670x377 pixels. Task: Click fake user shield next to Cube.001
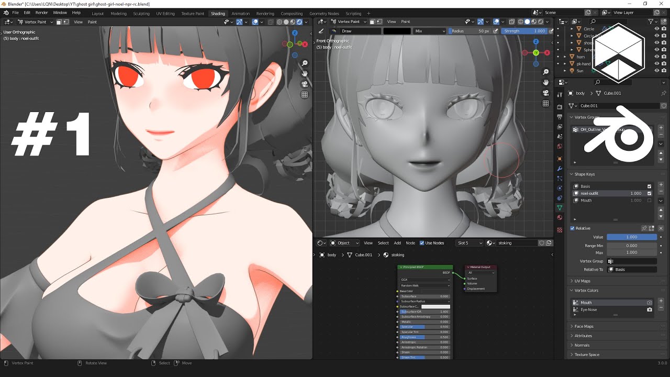(664, 105)
